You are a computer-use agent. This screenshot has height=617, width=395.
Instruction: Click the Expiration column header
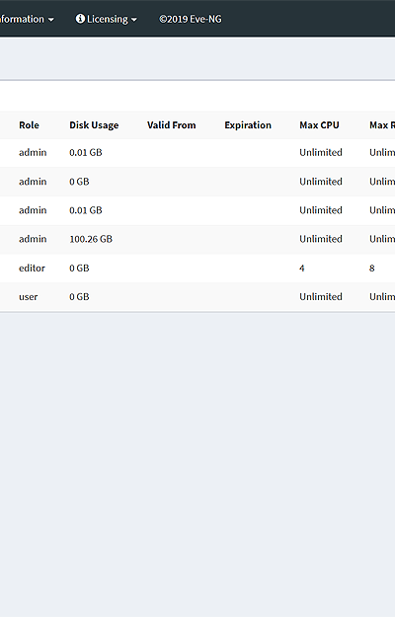(x=248, y=125)
